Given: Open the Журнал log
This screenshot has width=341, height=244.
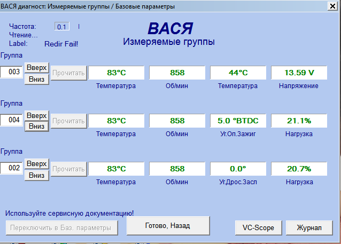Looking at the screenshot, I should tap(309, 227).
